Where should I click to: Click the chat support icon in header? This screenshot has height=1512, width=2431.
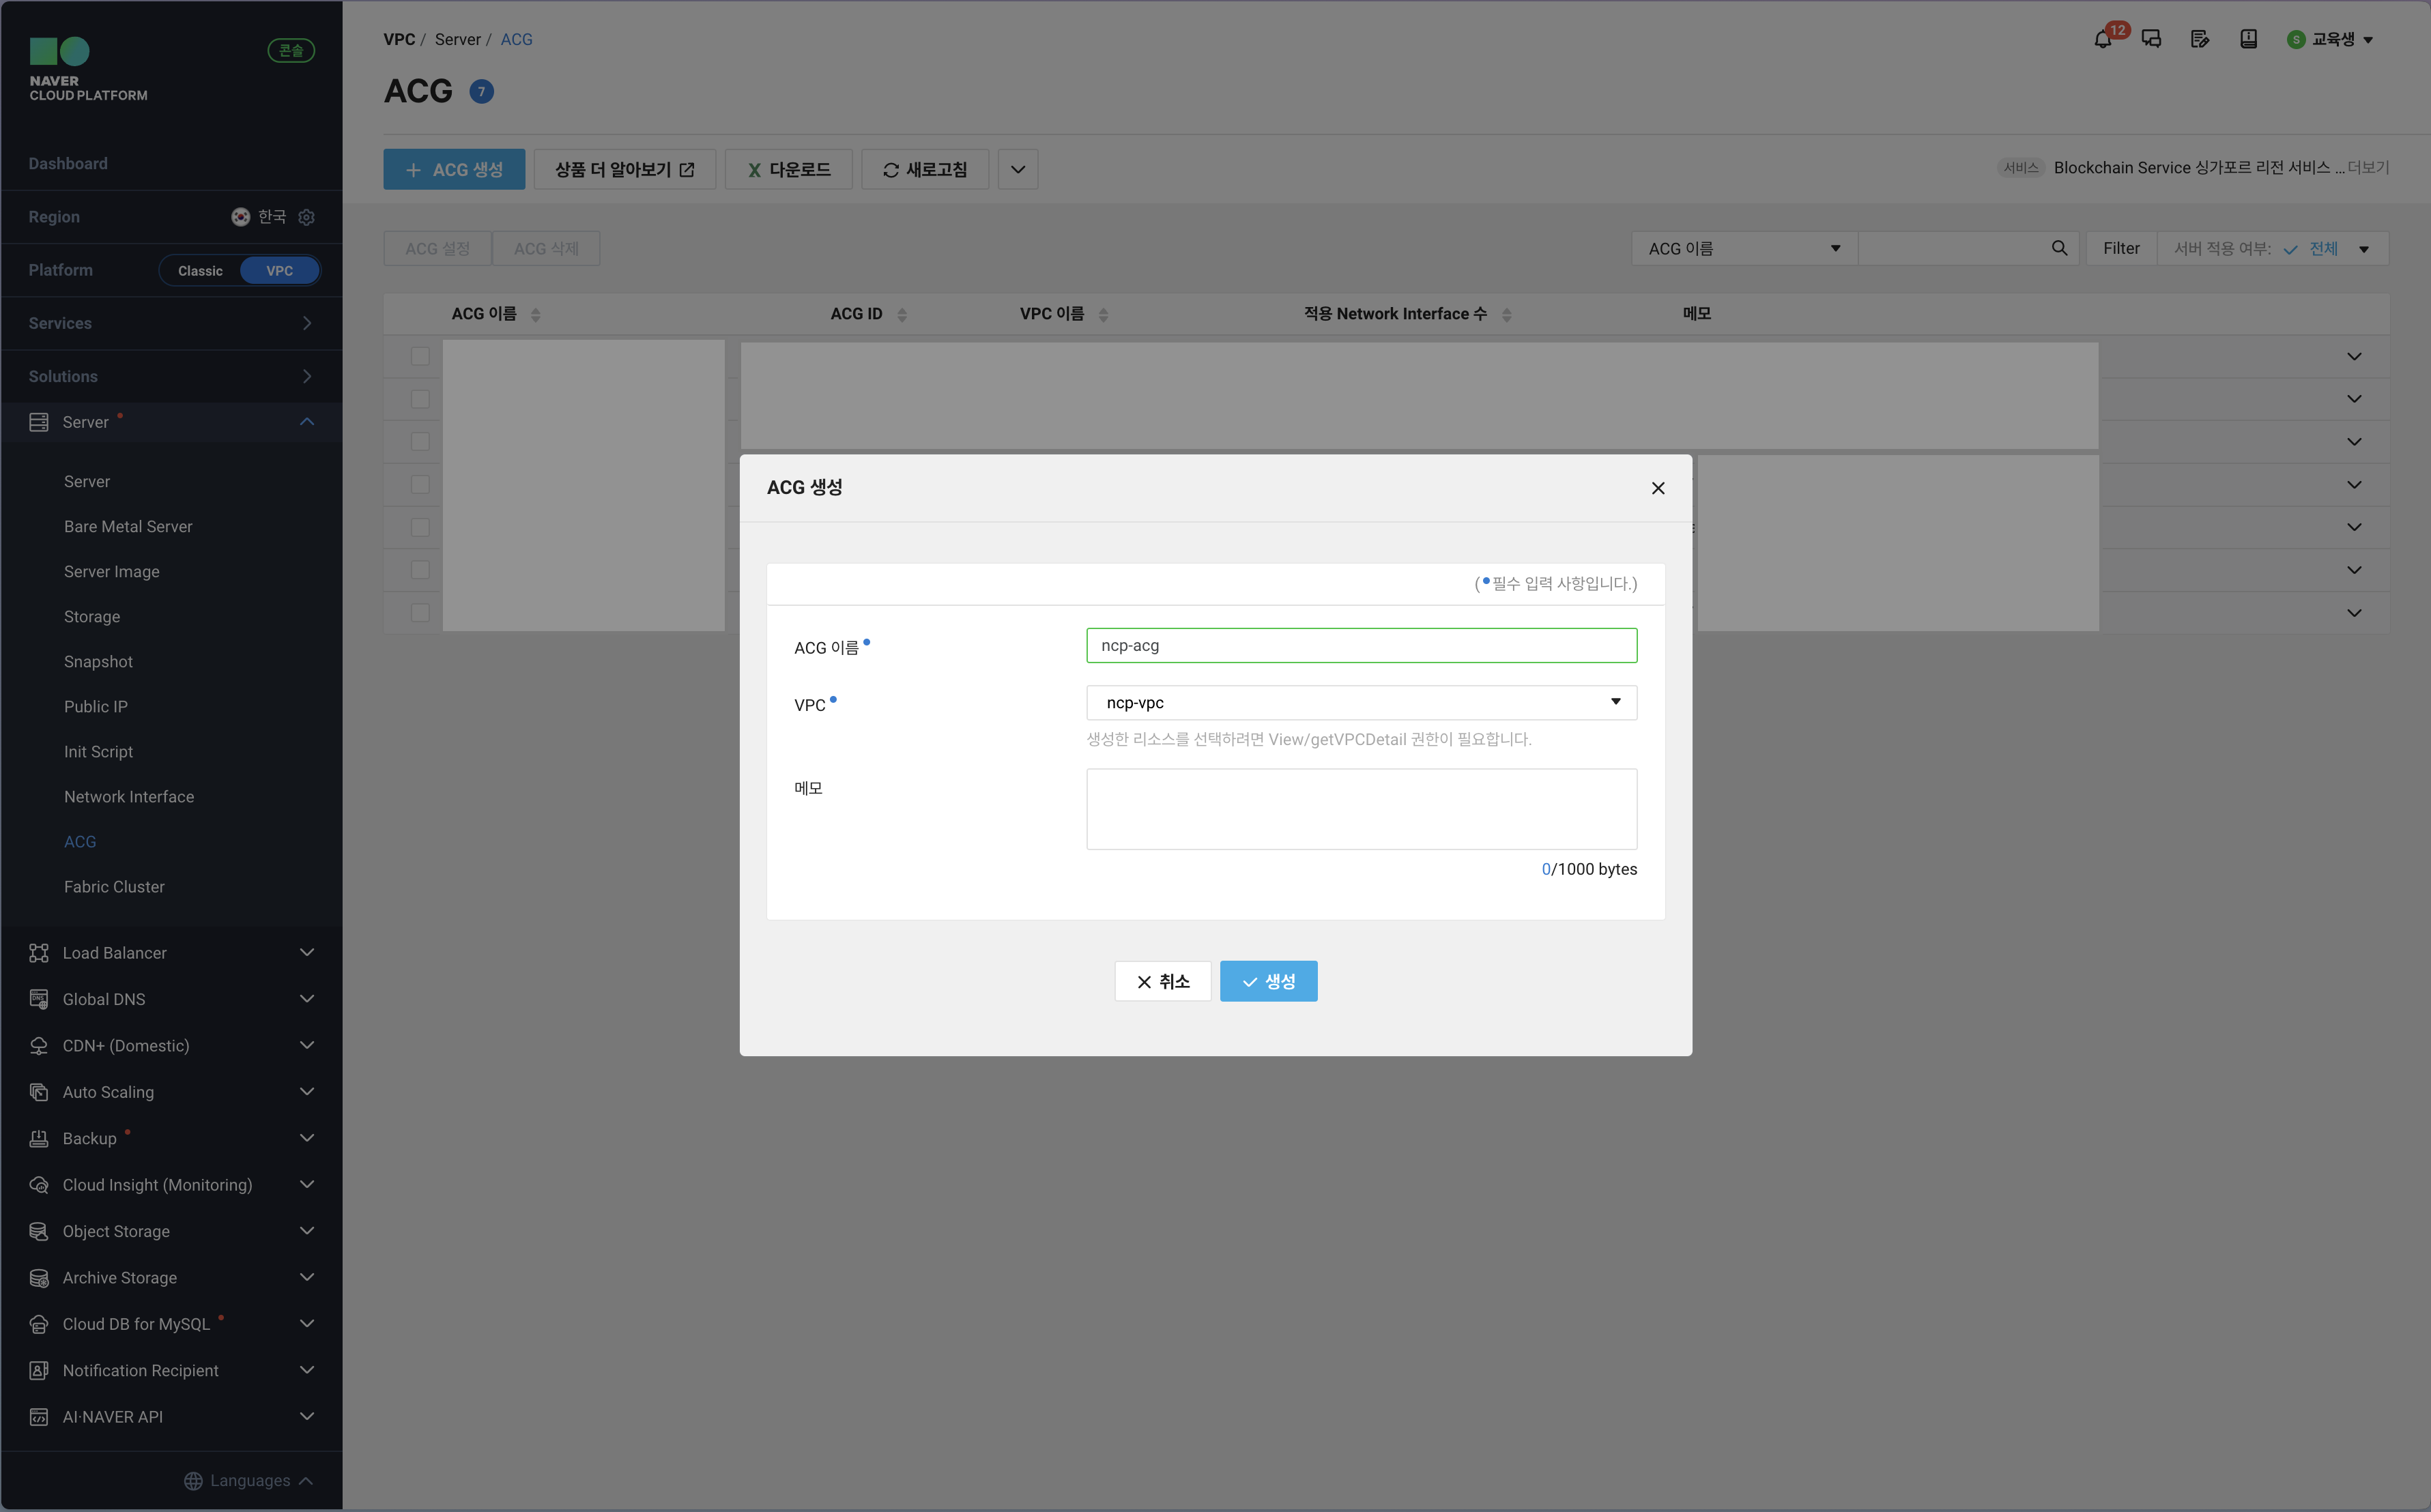[2151, 39]
